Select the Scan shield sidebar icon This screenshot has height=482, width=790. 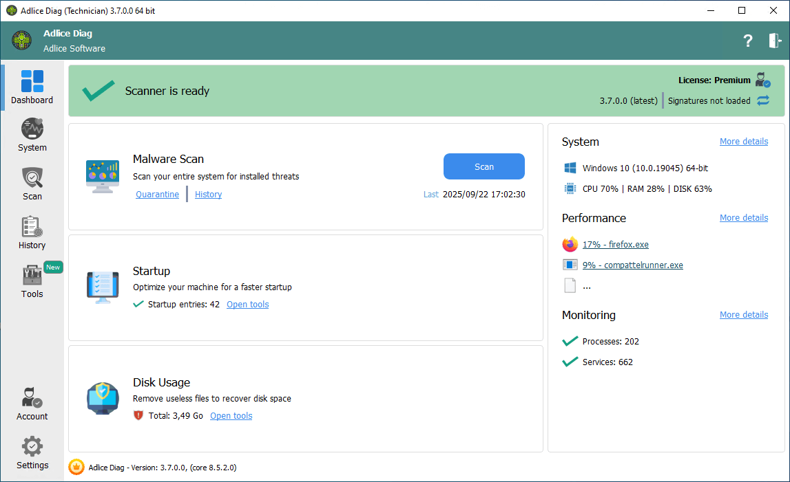[x=32, y=178]
